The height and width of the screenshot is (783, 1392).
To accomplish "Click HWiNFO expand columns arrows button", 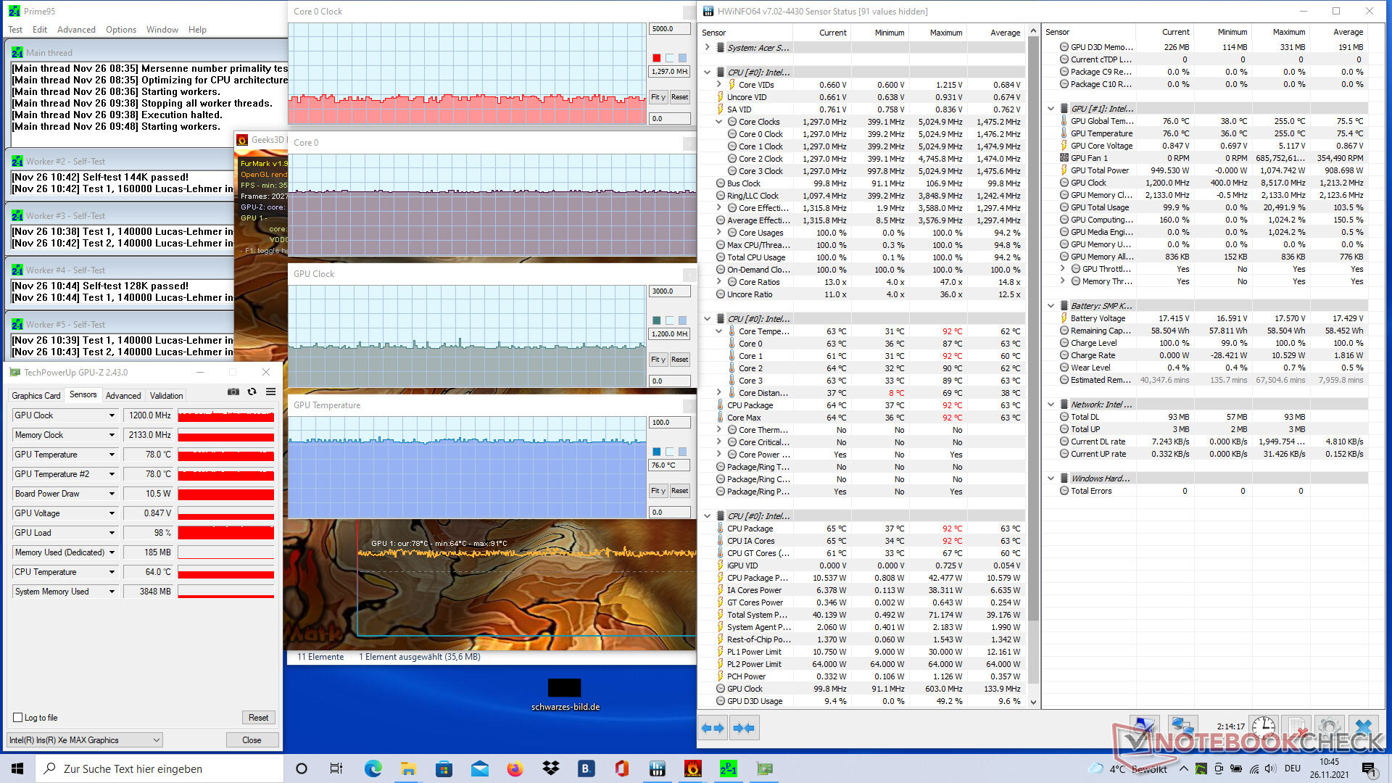I will click(x=713, y=728).
